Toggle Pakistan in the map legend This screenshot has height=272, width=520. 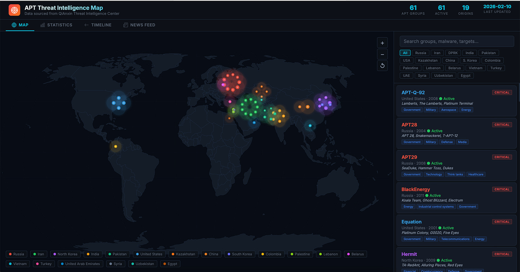pyautogui.click(x=117, y=254)
